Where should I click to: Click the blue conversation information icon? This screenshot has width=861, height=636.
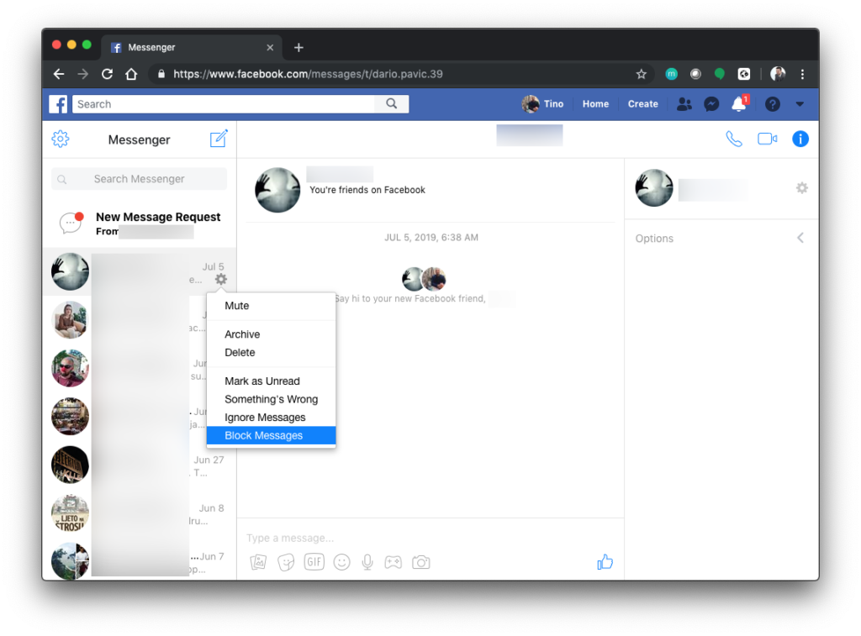(x=800, y=139)
